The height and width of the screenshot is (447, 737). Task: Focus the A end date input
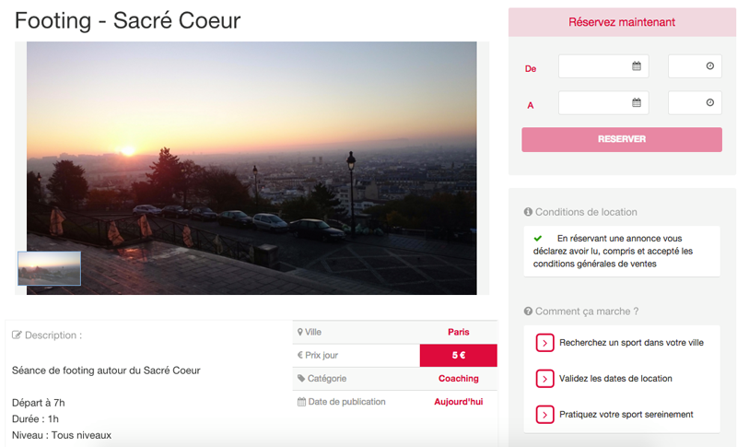[x=603, y=102]
